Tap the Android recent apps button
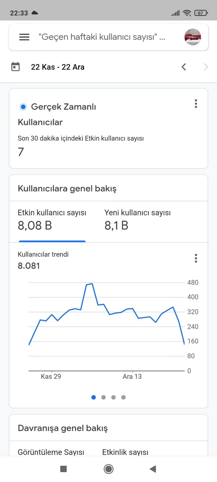Image resolution: width=217 pixels, height=482 pixels. click(x=64, y=469)
